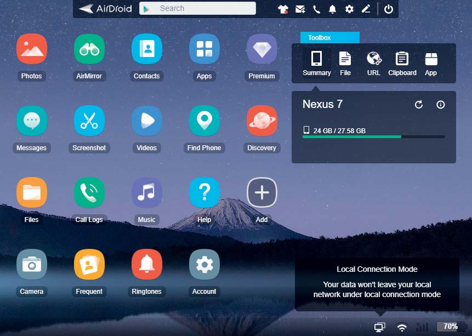Select the Toolbox tab
This screenshot has width=472, height=336.
(x=329, y=38)
